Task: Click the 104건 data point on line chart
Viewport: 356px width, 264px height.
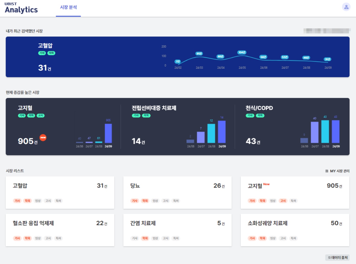Action: coord(242,52)
